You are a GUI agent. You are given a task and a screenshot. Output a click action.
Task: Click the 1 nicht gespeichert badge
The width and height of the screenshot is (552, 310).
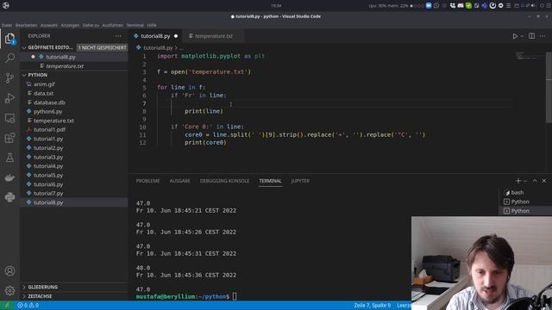(102, 47)
